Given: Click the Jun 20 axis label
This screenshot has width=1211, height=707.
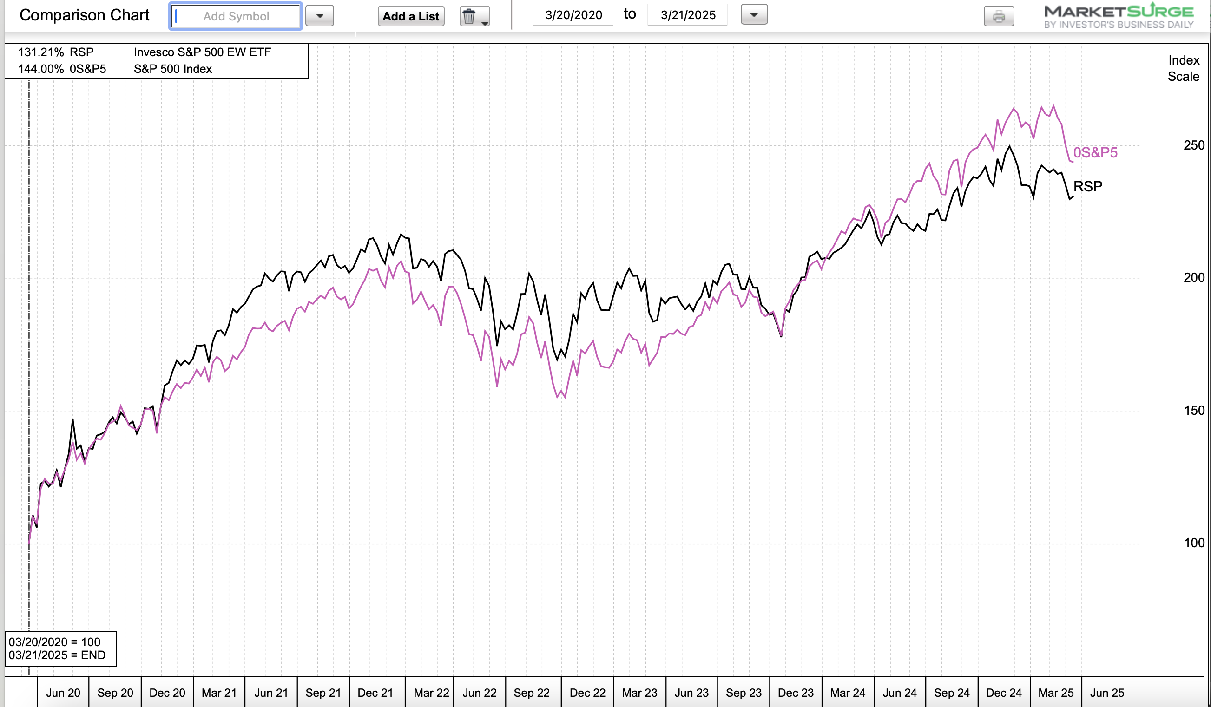Looking at the screenshot, I should click(x=63, y=693).
